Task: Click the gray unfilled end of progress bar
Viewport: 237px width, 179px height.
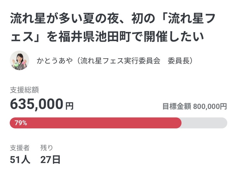Action: [x=205, y=123]
